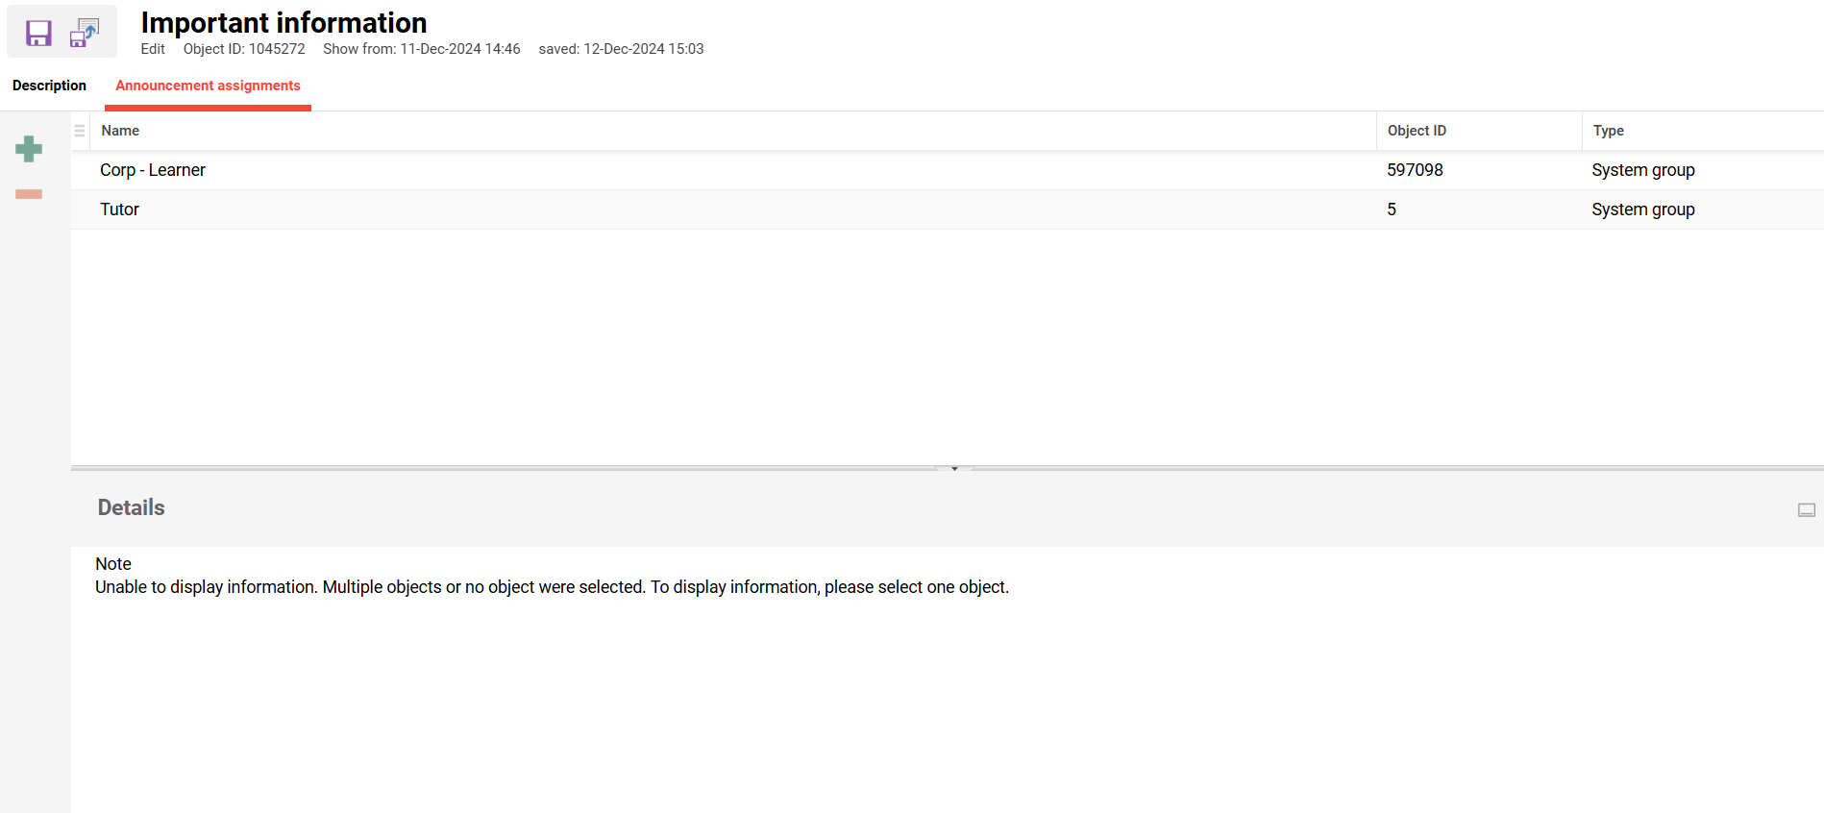Sort by the Name column header
This screenshot has height=813, width=1824.
pos(120,131)
